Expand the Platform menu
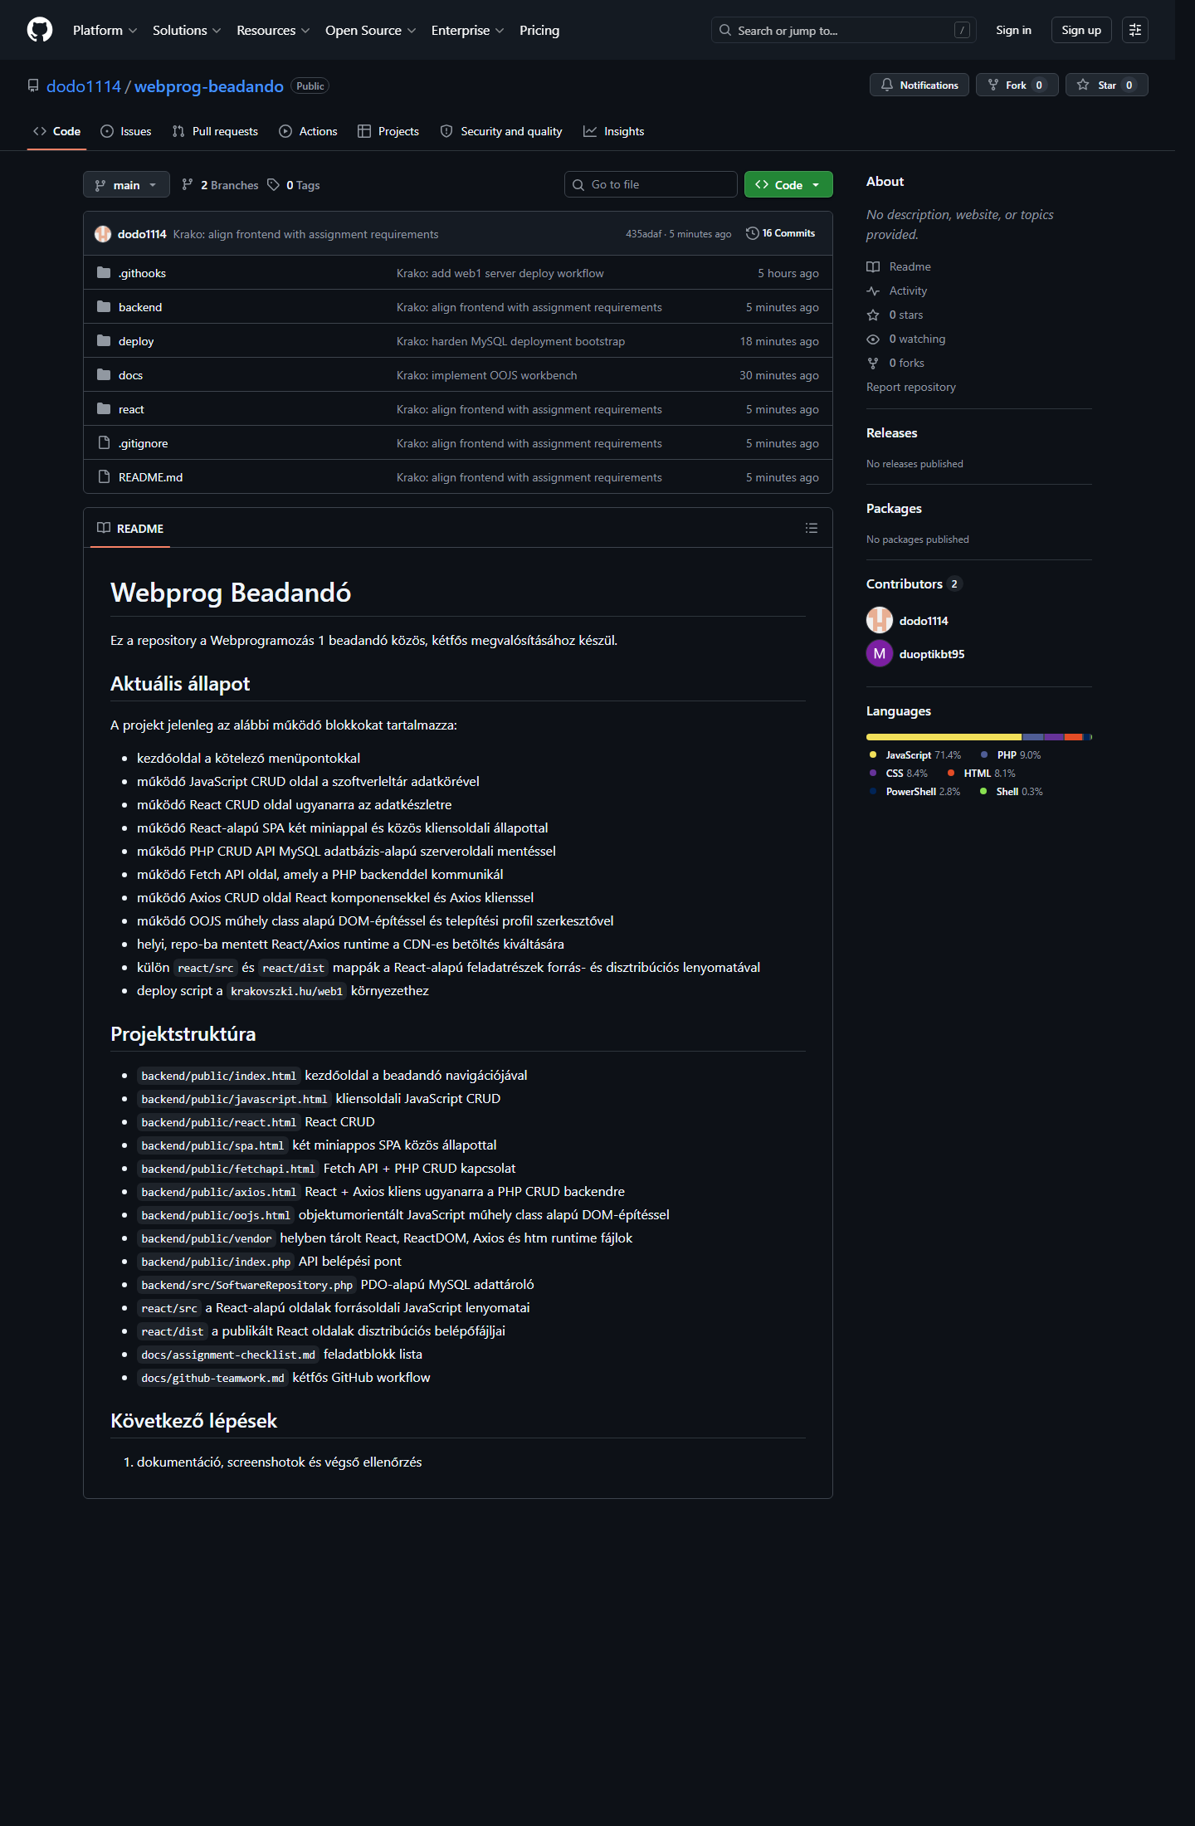The width and height of the screenshot is (1195, 1826). (105, 31)
